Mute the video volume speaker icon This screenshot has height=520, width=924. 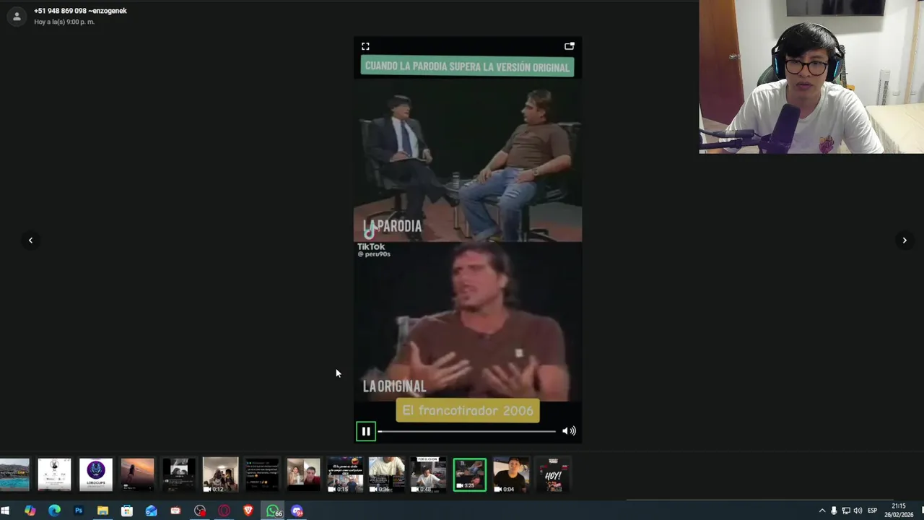[569, 431]
